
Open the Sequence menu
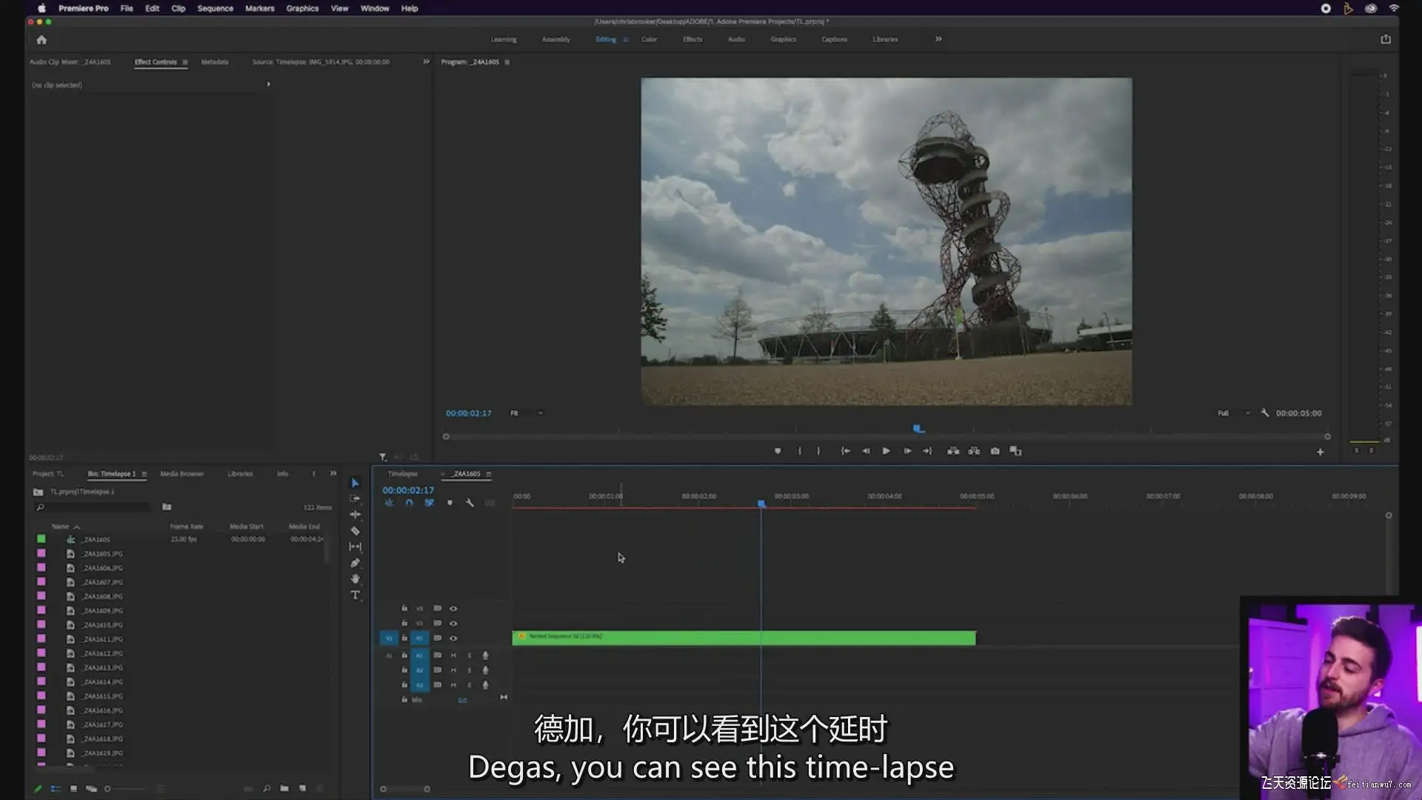tap(215, 8)
